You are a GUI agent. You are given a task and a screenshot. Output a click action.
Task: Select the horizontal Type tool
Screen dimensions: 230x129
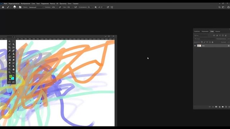tap(10, 66)
